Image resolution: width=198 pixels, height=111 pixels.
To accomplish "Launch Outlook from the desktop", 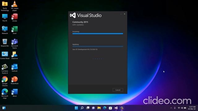I will click(15, 68).
